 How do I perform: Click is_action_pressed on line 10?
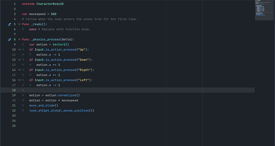61,50
